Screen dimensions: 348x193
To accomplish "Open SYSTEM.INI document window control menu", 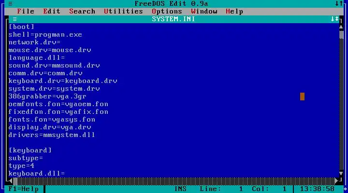I will click(x=14, y=19).
